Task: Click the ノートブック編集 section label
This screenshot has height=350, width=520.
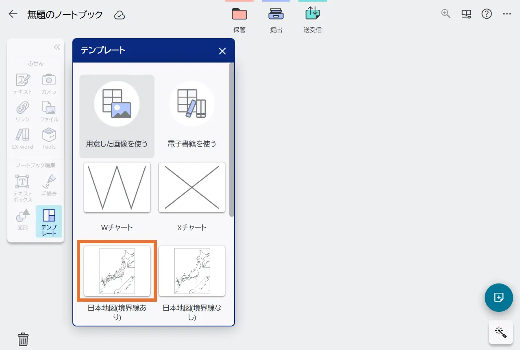Action: pyautogui.click(x=36, y=165)
